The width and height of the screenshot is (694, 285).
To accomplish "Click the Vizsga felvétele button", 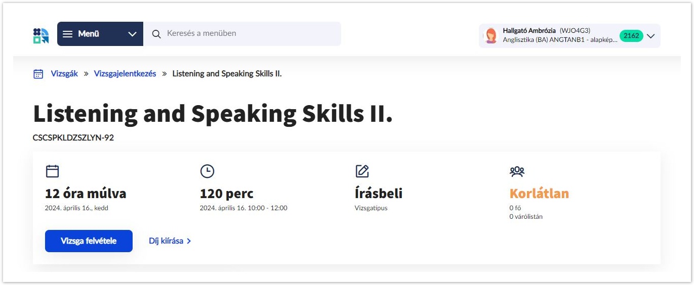I will point(89,241).
